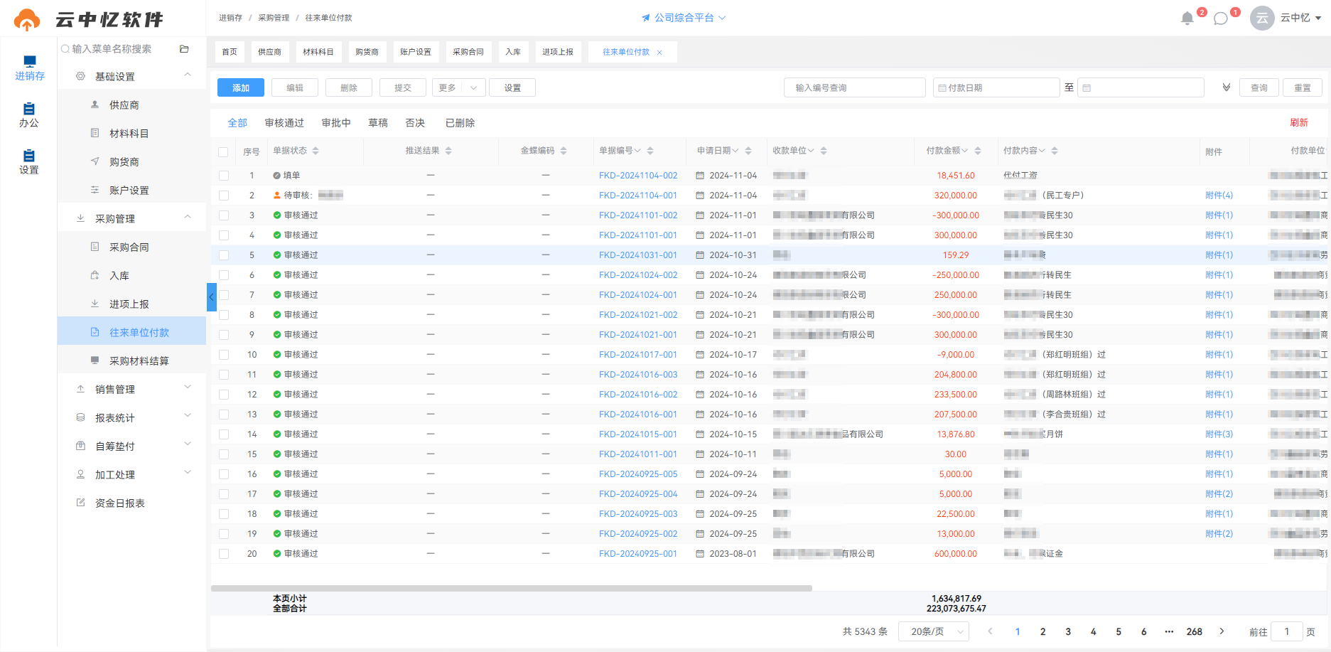The image size is (1331, 652).
Task: Tick checkbox for row 10
Action: coord(224,355)
